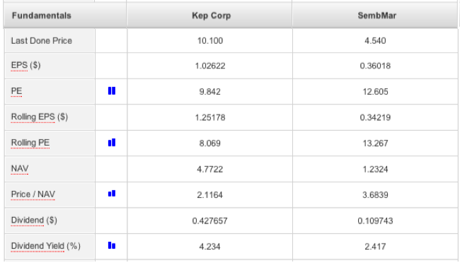460x263 pixels.
Task: Click the SembMar column header
Action: pyautogui.click(x=377, y=16)
